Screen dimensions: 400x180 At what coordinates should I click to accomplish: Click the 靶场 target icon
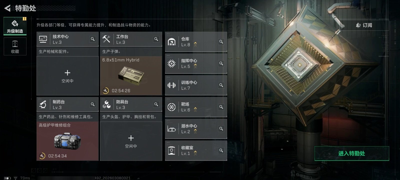coord(171,107)
